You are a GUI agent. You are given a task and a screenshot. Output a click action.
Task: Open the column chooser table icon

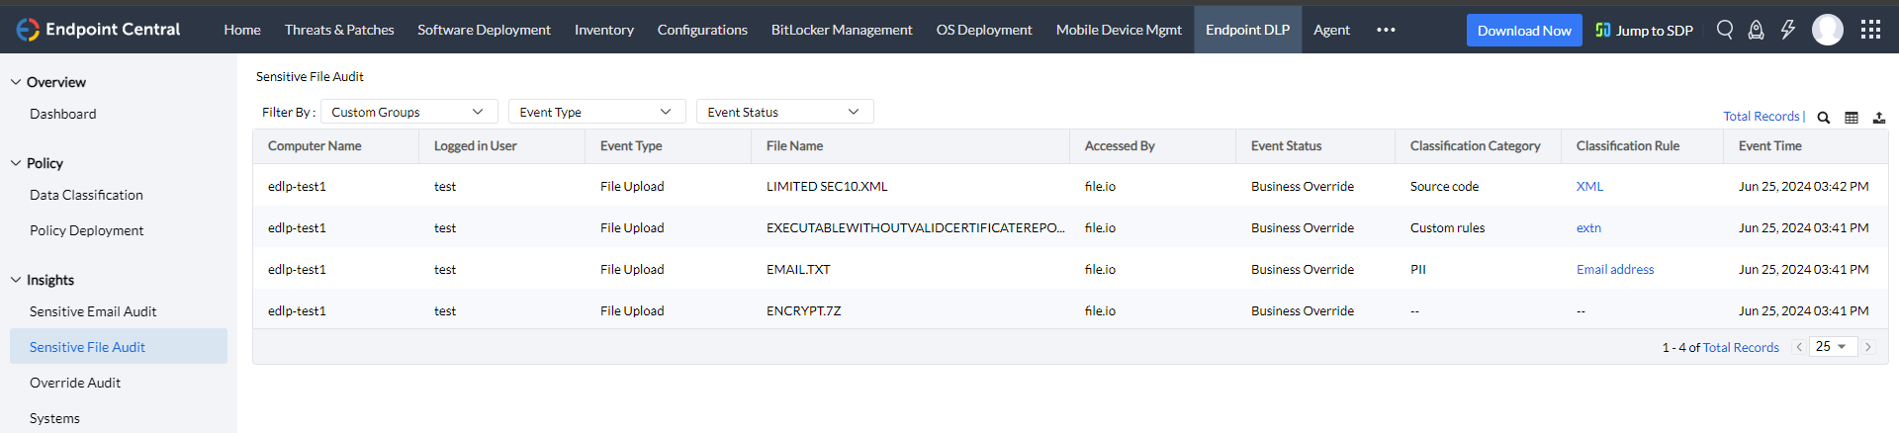tap(1852, 118)
